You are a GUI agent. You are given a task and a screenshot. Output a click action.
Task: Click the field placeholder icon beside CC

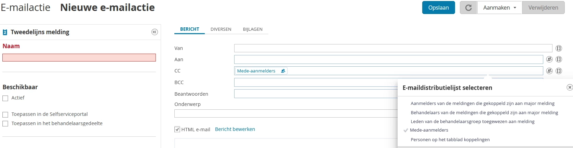click(x=559, y=71)
